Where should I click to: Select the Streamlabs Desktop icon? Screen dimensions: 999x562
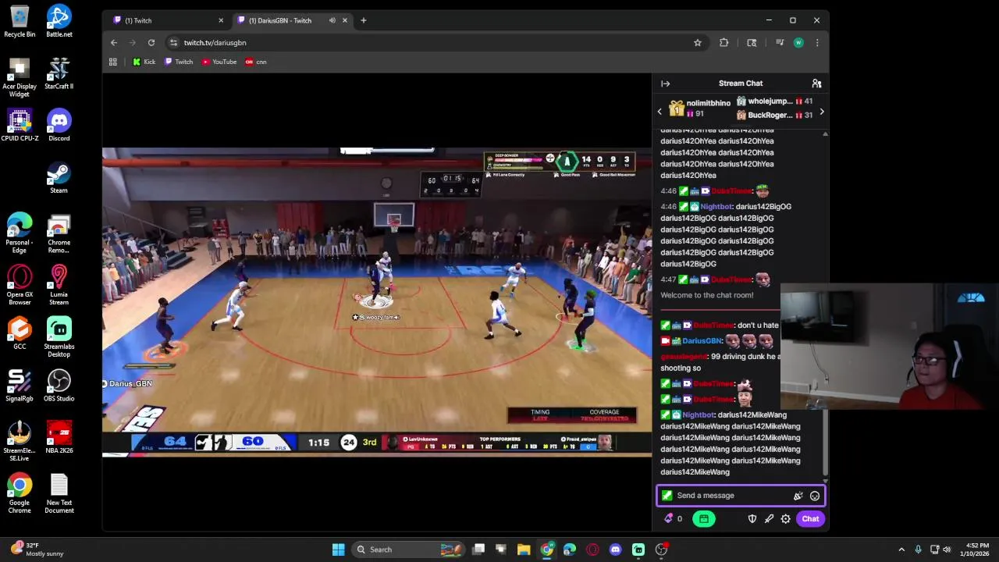click(x=59, y=337)
